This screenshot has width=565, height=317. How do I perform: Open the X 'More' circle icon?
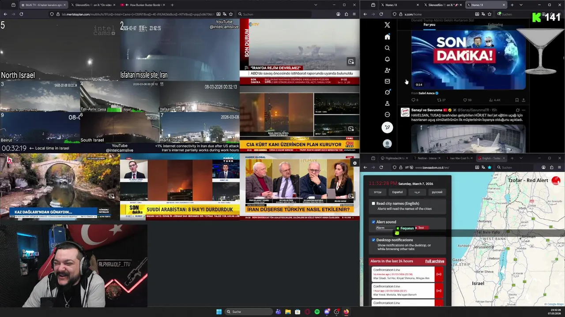click(387, 114)
